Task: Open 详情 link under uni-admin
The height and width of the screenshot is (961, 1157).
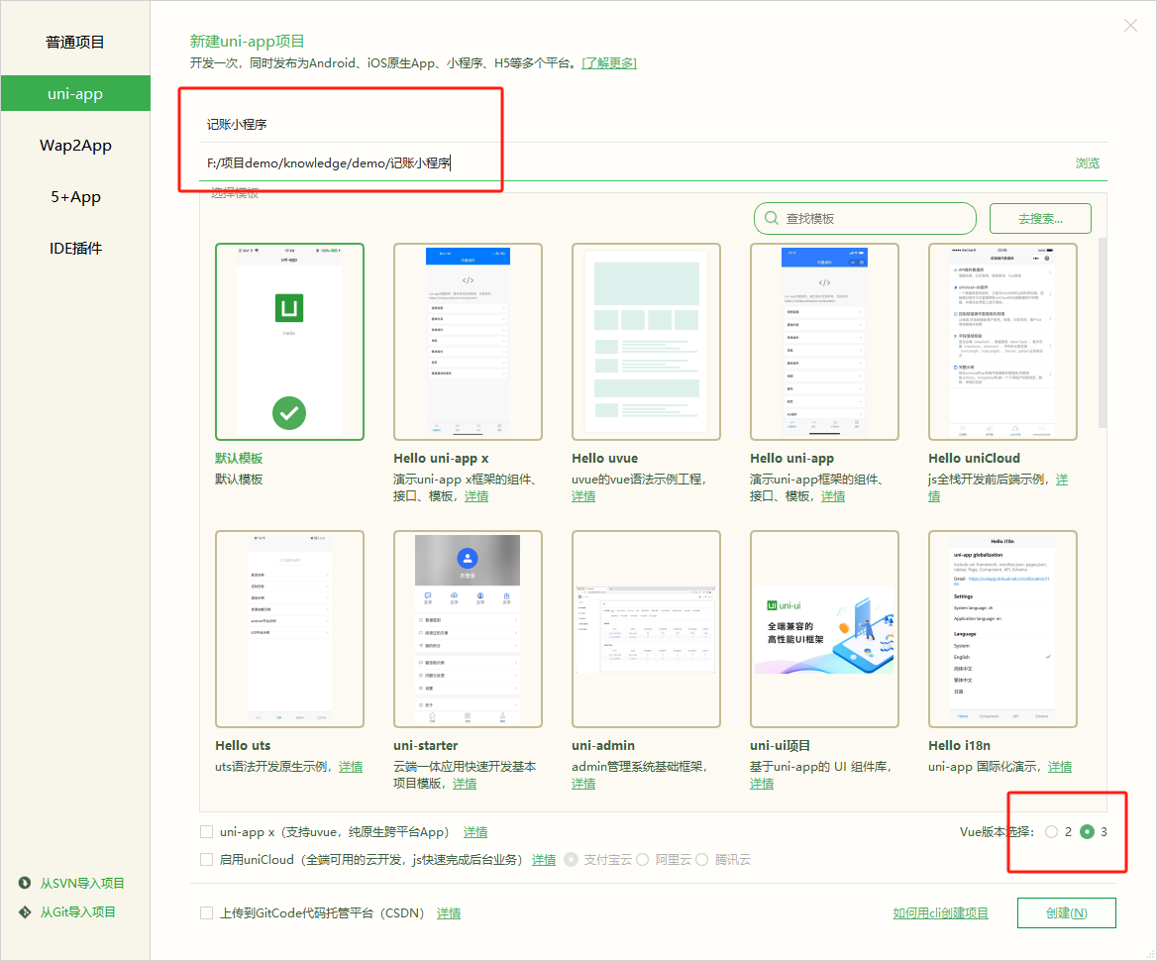Action: tap(582, 783)
